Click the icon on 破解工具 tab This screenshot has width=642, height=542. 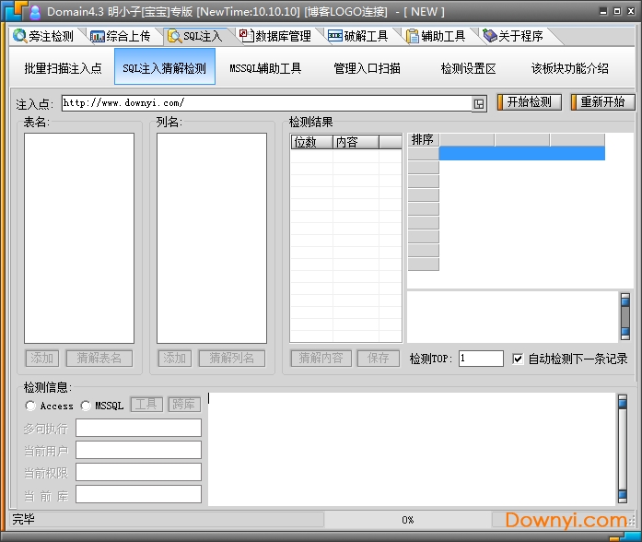click(x=334, y=36)
